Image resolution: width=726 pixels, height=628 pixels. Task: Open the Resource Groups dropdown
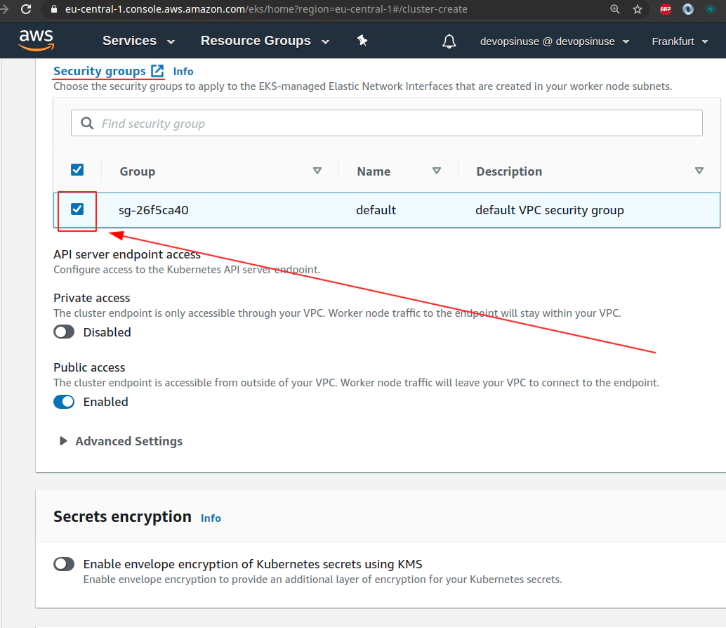tap(265, 41)
